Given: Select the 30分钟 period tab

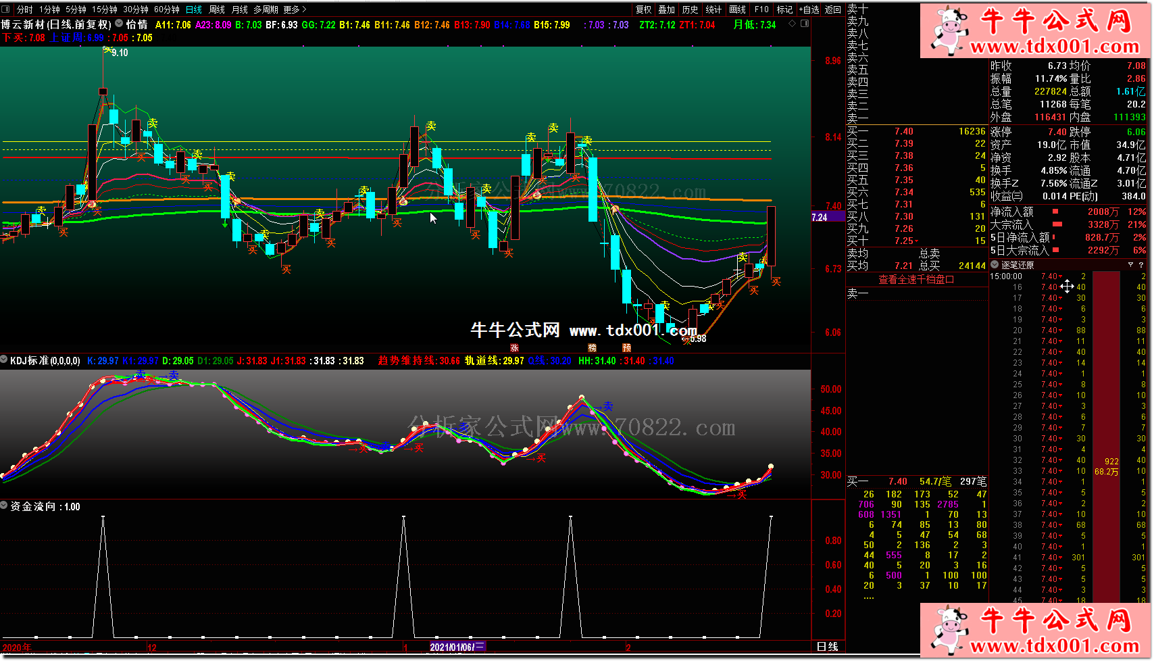Looking at the screenshot, I should 136,9.
